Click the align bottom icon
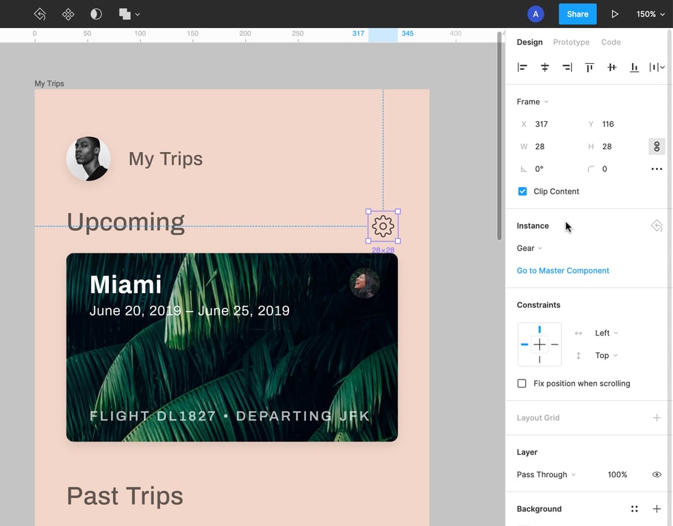The width and height of the screenshot is (673, 526). (x=635, y=67)
